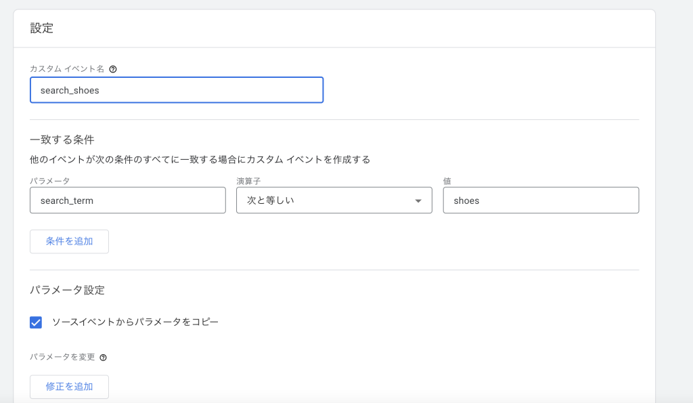Click the 一致する条件 section heading
The width and height of the screenshot is (693, 403).
point(62,140)
